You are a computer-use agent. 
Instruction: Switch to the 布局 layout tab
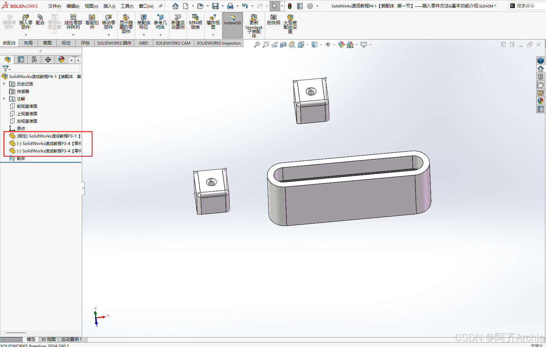tap(28, 43)
